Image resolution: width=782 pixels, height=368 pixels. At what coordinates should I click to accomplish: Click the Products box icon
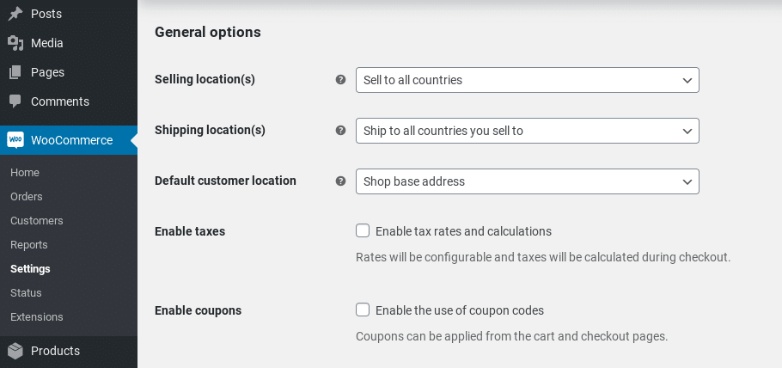point(15,351)
